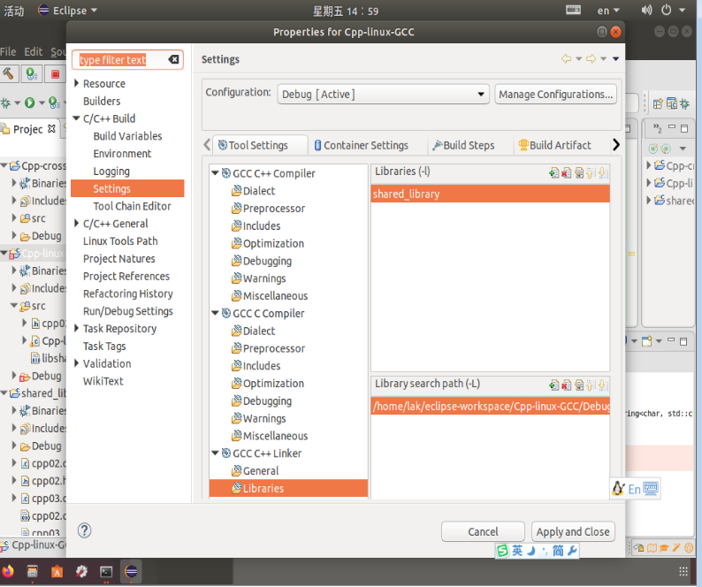702x587 pixels.
Task: Delete path in Library search path (-L) toolbar
Action: coord(567,385)
